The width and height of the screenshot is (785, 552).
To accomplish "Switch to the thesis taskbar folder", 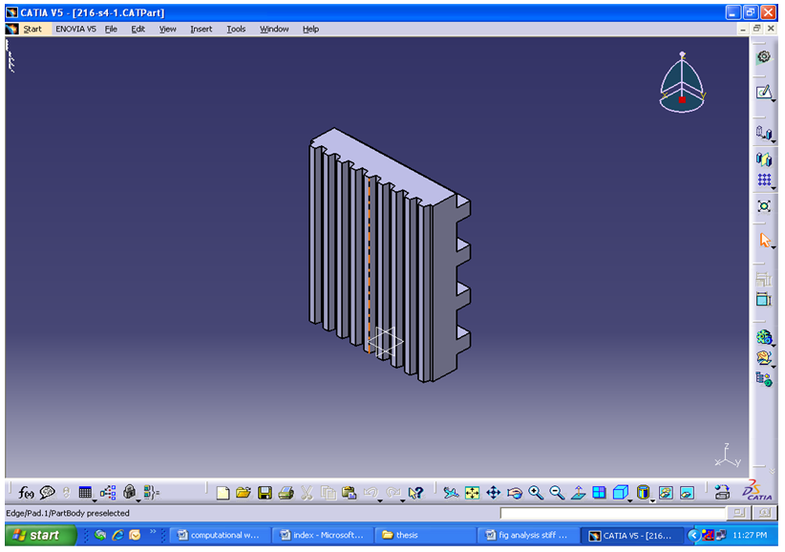I will point(418,535).
